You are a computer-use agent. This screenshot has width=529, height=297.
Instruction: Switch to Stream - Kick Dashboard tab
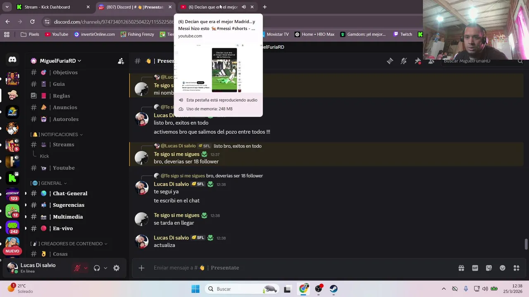click(53, 7)
